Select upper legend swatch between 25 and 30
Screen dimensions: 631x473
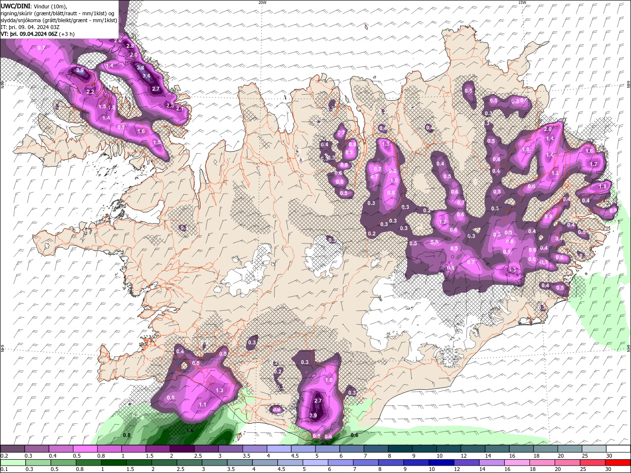click(594, 449)
